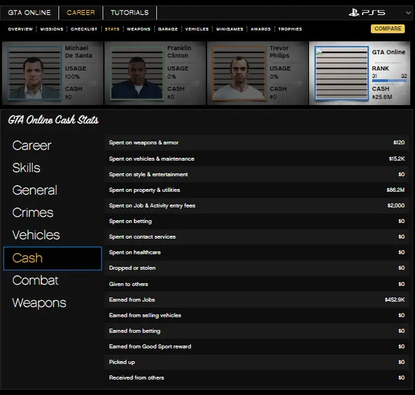Switch to the Tutorials tab
The width and height of the screenshot is (415, 395).
pyautogui.click(x=129, y=13)
